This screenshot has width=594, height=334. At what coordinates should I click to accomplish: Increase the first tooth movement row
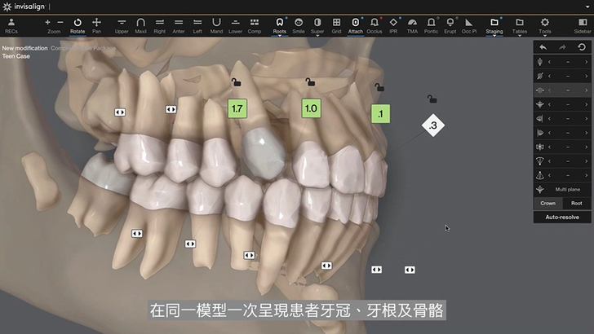tap(586, 62)
